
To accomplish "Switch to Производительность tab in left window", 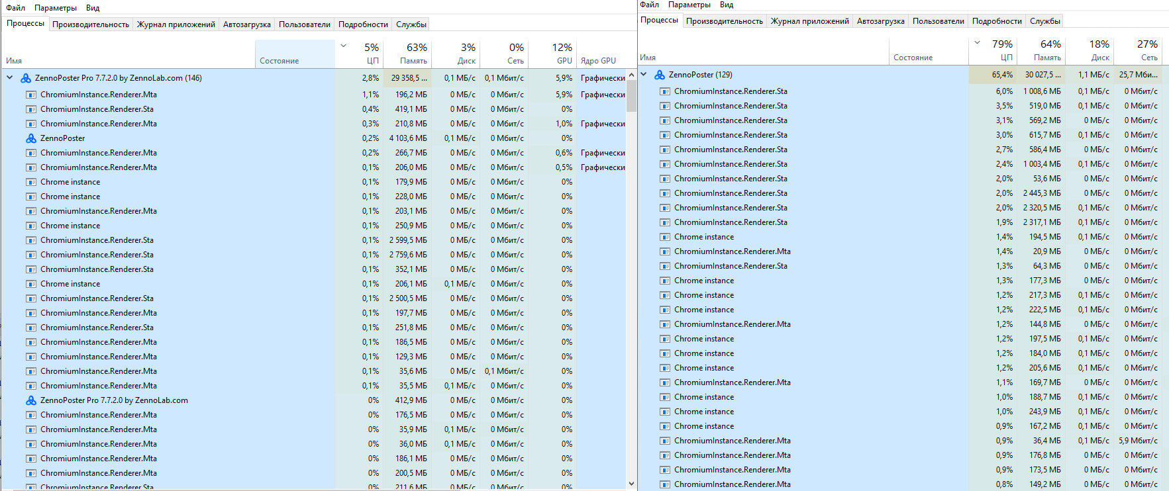I will click(91, 24).
